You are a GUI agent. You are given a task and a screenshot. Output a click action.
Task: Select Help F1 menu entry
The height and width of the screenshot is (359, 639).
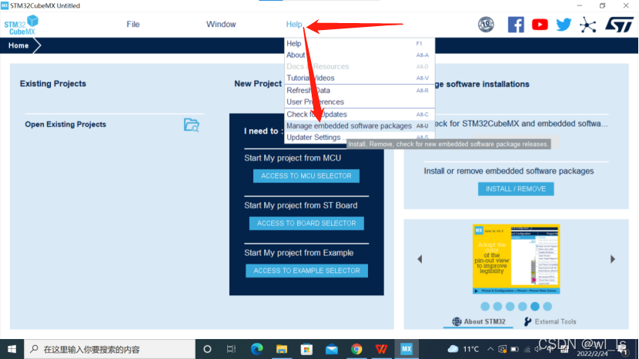[x=360, y=44]
